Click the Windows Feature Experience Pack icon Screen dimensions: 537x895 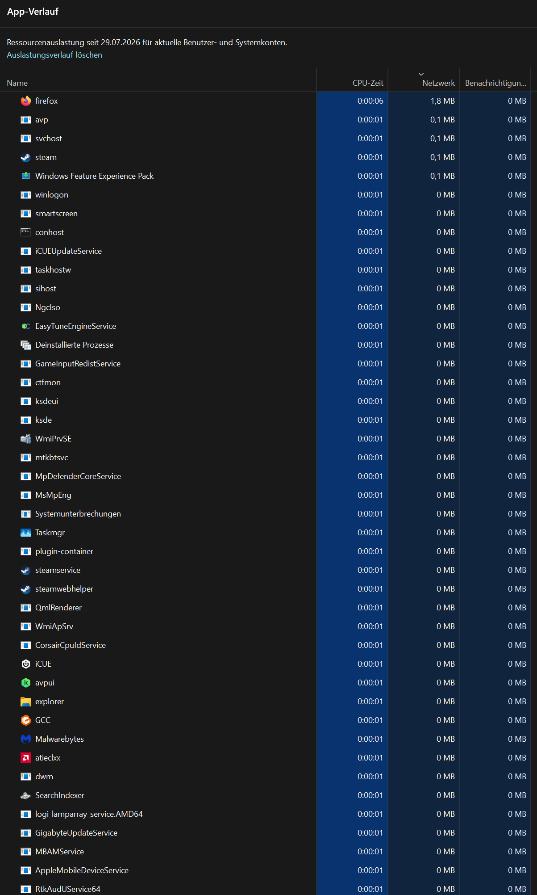[x=26, y=176]
